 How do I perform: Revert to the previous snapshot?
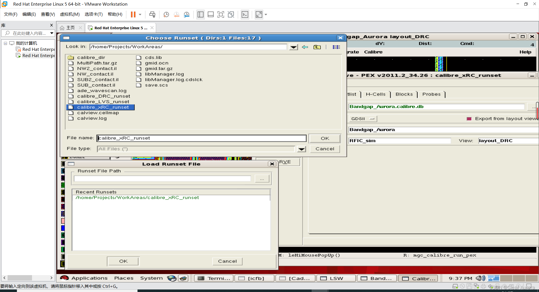pos(177,14)
